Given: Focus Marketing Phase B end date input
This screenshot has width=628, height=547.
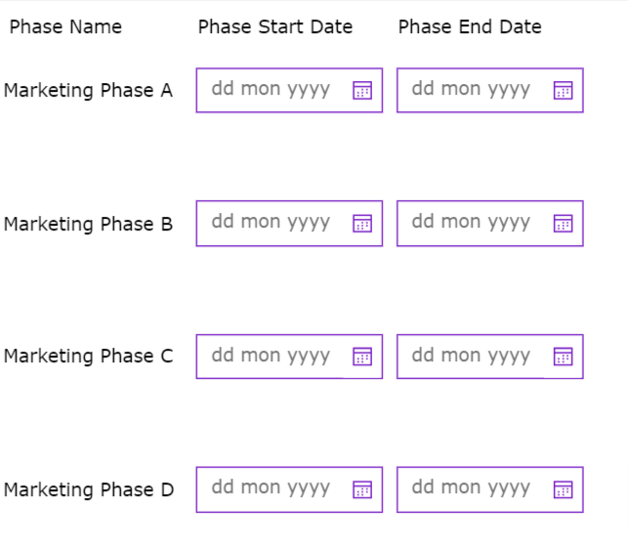Looking at the screenshot, I should tap(472, 223).
